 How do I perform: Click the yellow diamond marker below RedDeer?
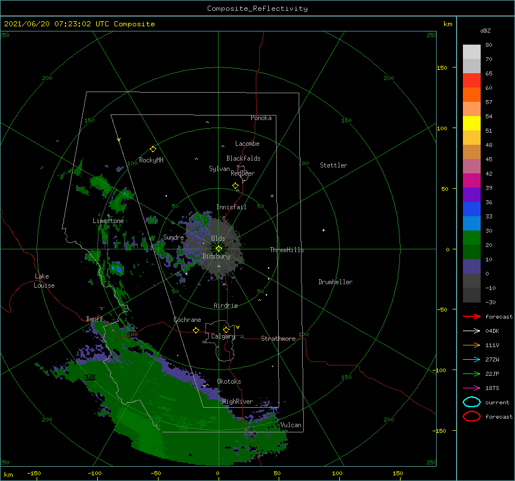coord(236,186)
